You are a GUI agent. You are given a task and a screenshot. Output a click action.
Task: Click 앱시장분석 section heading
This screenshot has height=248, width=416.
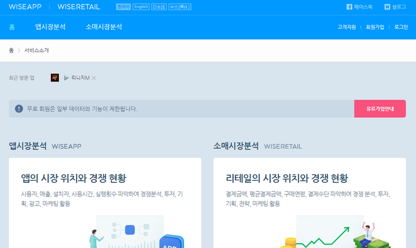pyautogui.click(x=28, y=146)
